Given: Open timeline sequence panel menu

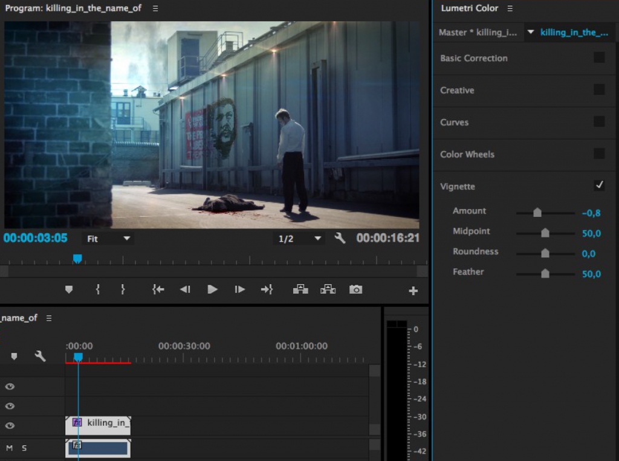Looking at the screenshot, I should pos(49,318).
